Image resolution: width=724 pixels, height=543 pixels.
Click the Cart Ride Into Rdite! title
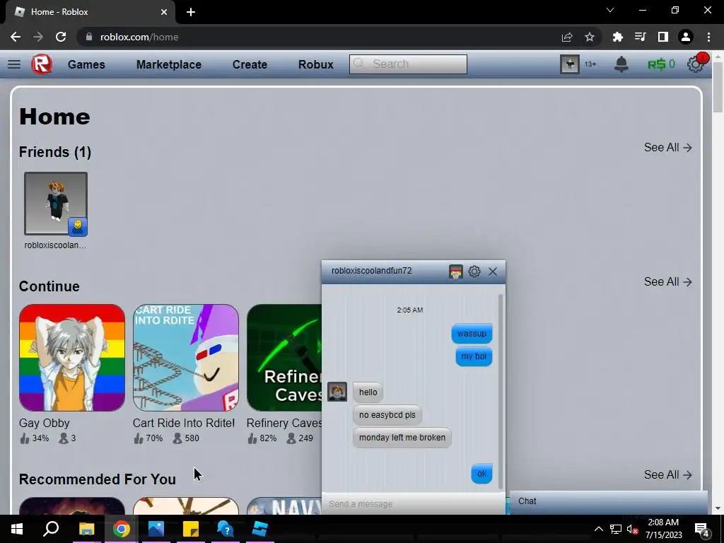tap(184, 423)
